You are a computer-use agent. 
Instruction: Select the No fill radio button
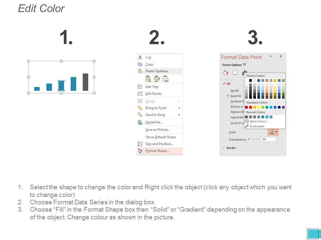click(x=228, y=91)
